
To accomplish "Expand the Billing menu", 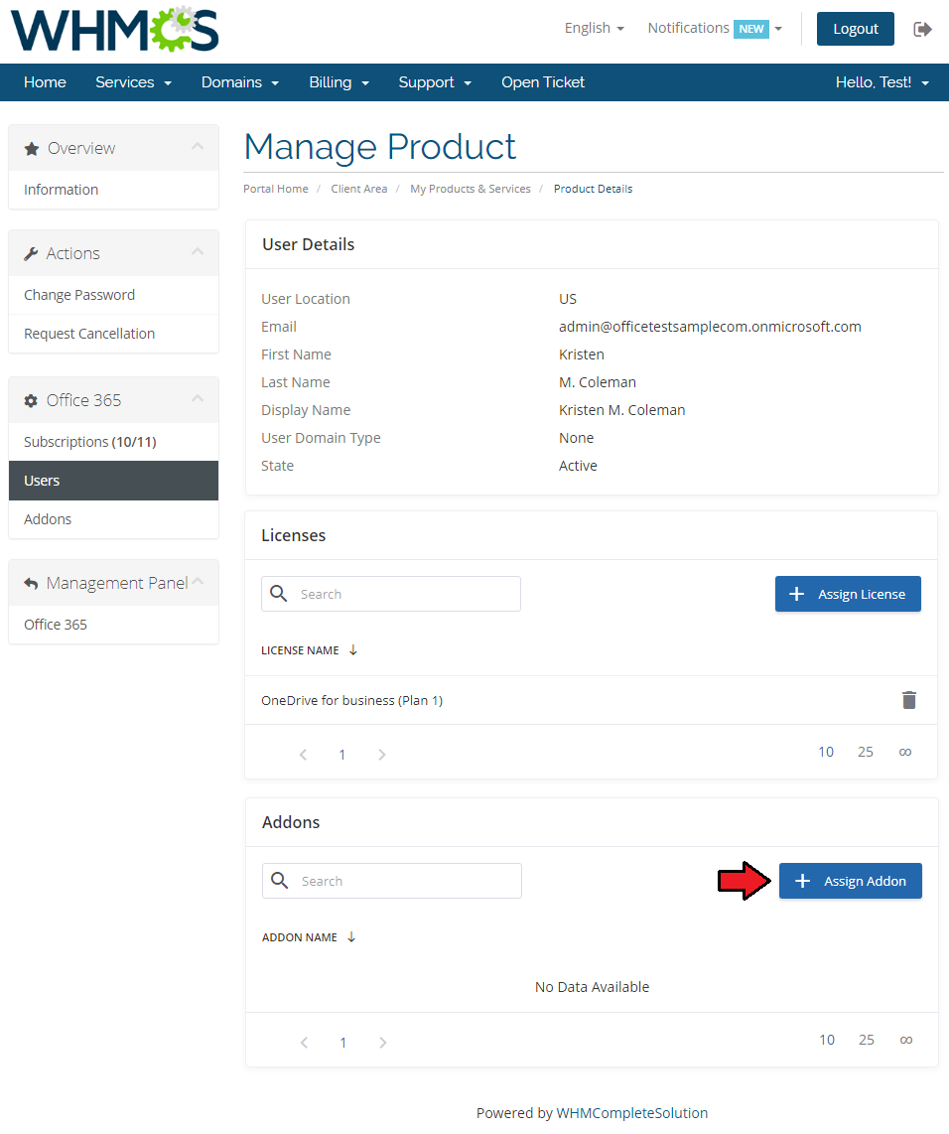I will pos(339,82).
